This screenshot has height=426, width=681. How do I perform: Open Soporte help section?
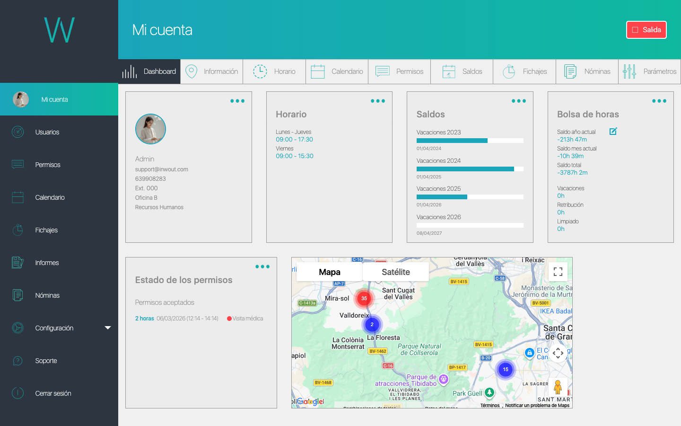pos(59,361)
